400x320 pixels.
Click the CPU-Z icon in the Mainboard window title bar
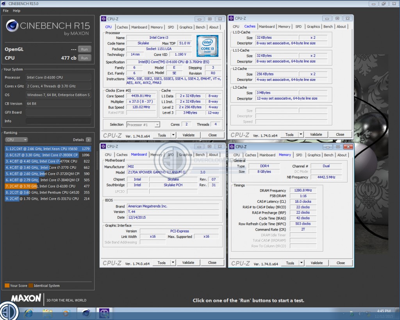103,147
